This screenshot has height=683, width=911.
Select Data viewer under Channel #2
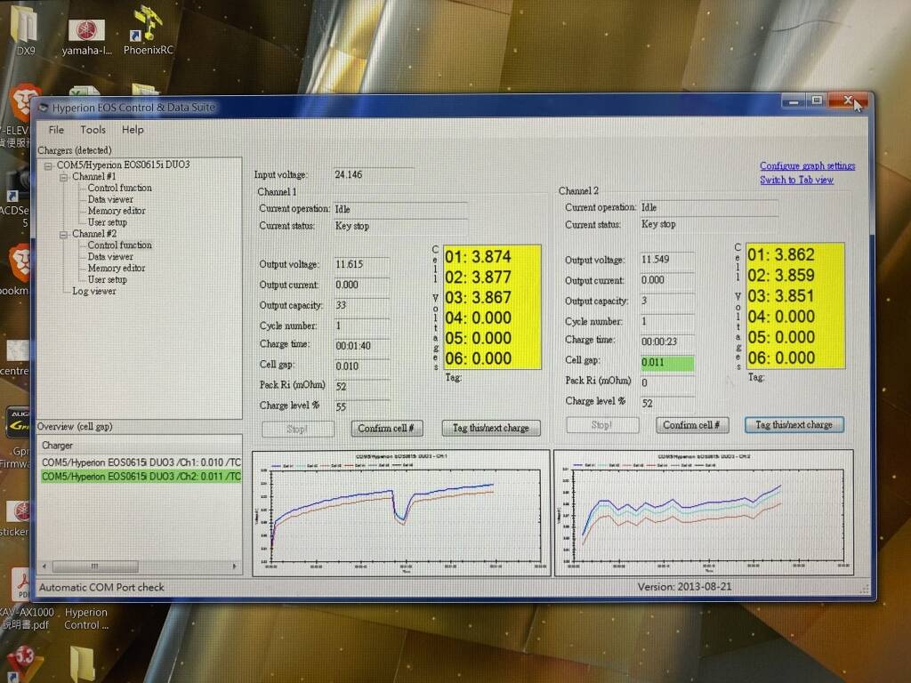pyautogui.click(x=110, y=257)
